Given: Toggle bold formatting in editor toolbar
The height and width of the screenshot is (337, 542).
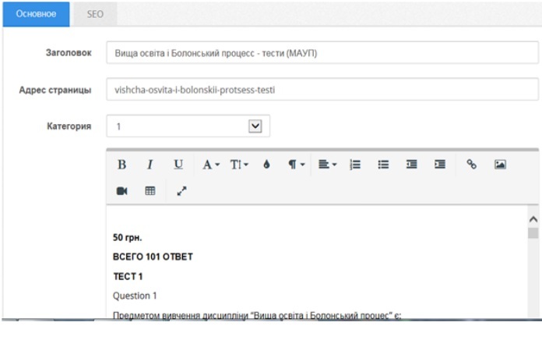Looking at the screenshot, I should pos(121,165).
